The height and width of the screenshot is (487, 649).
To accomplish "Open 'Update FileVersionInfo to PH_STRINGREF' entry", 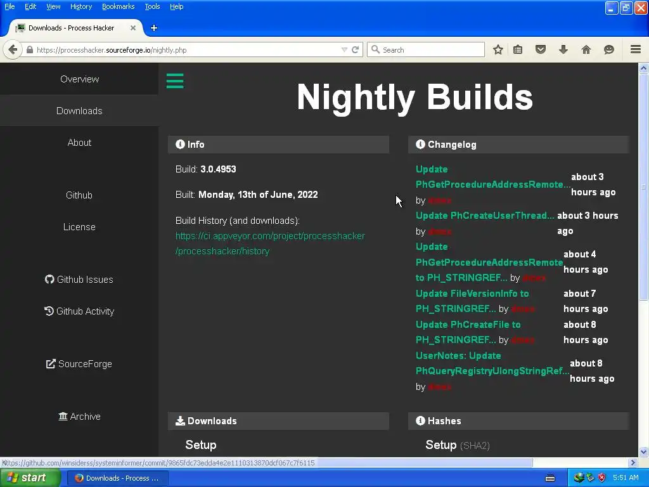I will coord(472,301).
